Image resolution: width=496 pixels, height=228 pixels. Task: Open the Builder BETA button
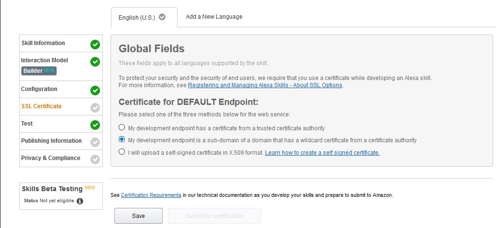point(39,71)
